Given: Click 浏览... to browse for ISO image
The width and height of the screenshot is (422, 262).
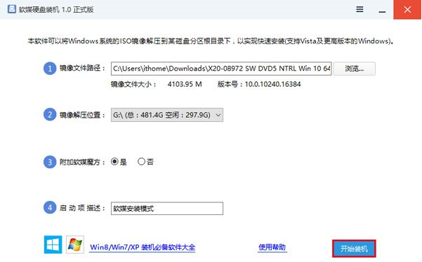Looking at the screenshot, I should click(x=354, y=69).
